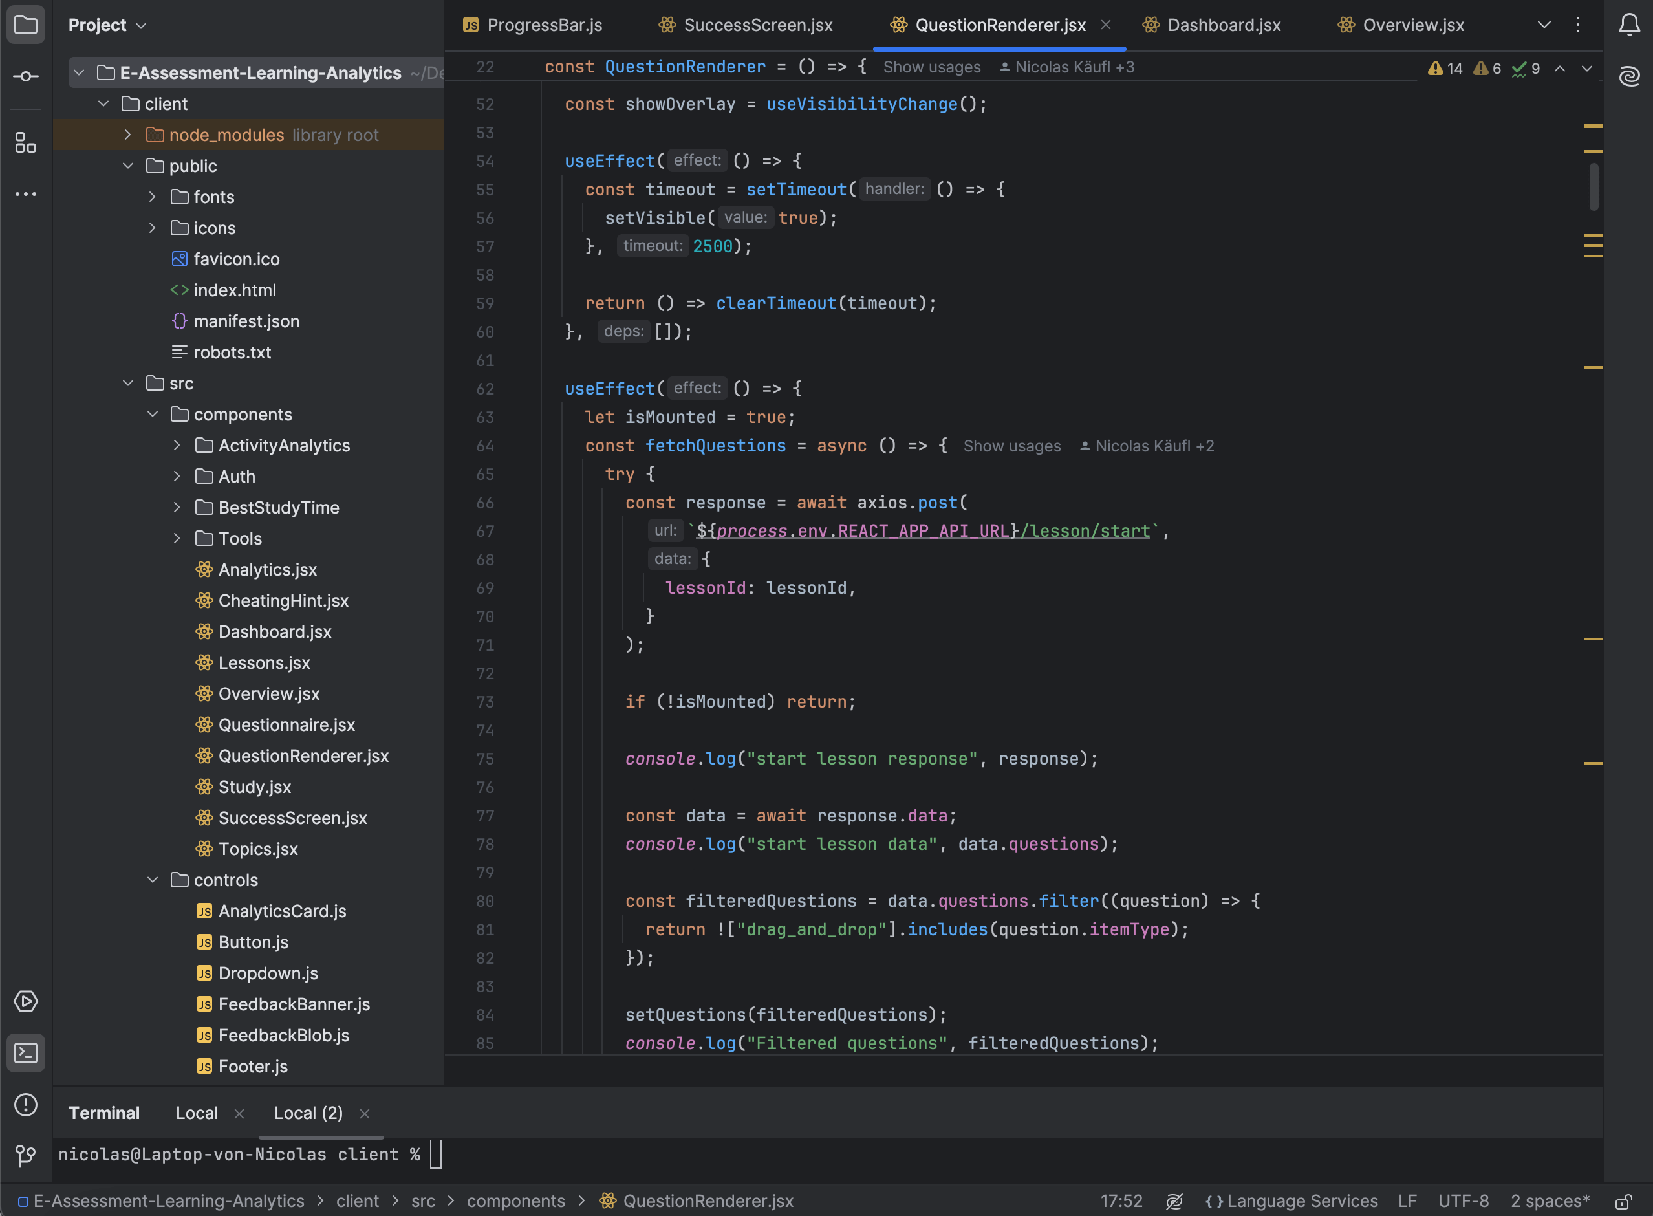Show usages of fetchQuestions
The image size is (1653, 1216).
coord(1012,446)
